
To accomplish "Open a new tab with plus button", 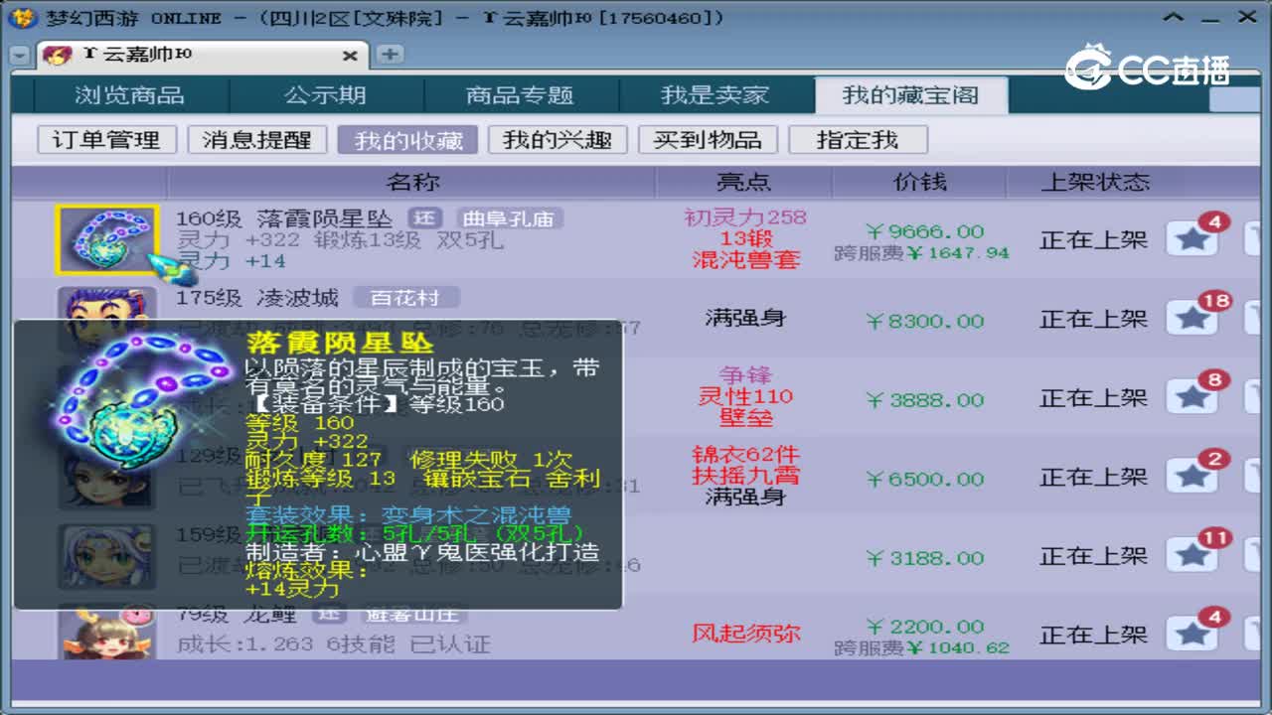I will [x=391, y=55].
